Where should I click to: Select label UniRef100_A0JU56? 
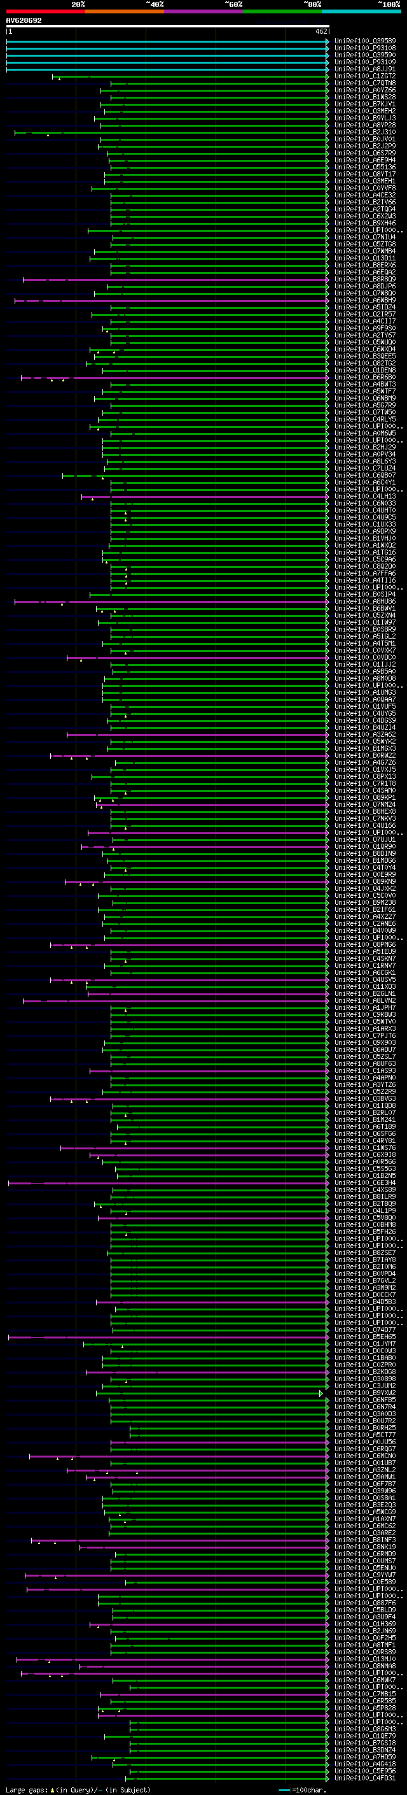[365, 1442]
